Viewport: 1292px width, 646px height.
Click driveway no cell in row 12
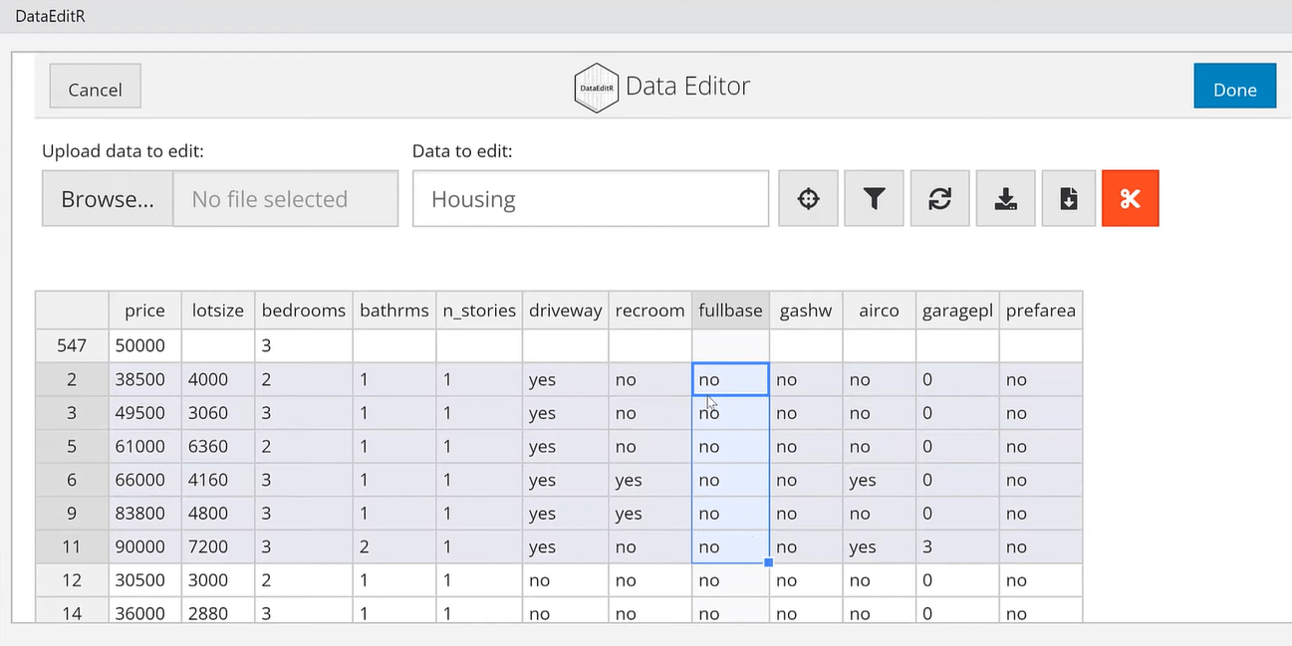[565, 580]
